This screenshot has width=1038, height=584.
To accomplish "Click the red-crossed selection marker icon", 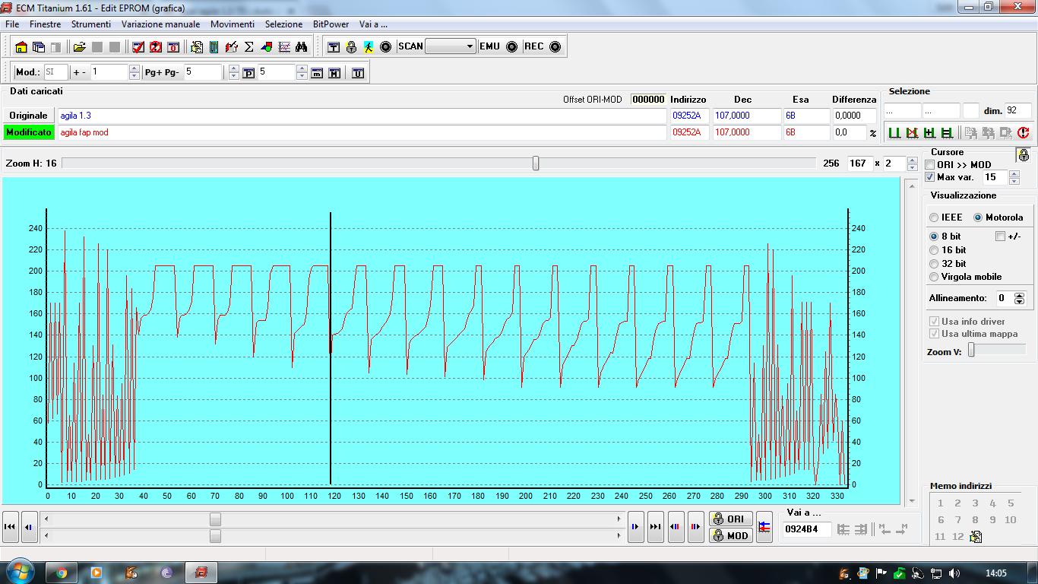I will [911, 133].
